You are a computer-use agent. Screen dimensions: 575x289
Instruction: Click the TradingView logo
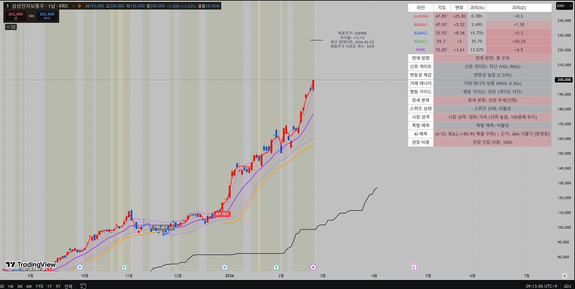(31, 264)
